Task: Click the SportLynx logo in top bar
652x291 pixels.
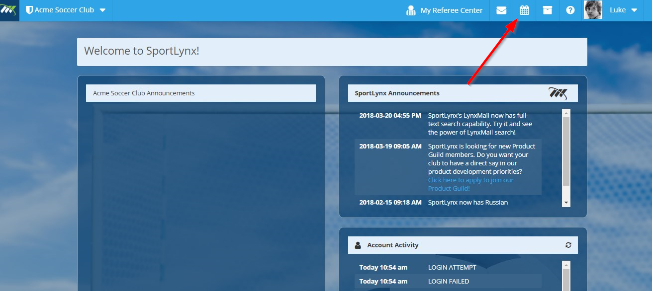Action: 9,10
